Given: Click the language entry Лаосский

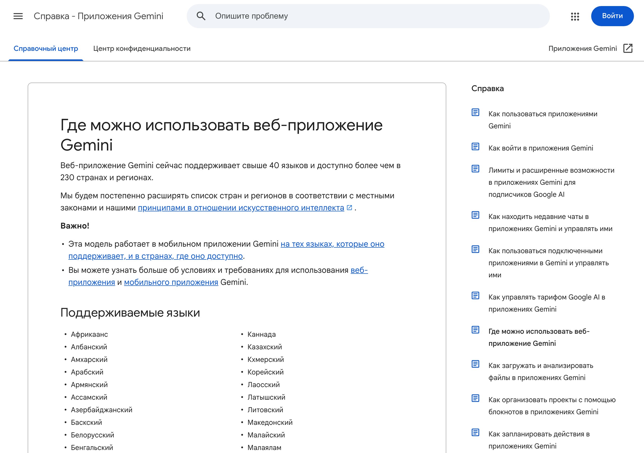Looking at the screenshot, I should 263,385.
